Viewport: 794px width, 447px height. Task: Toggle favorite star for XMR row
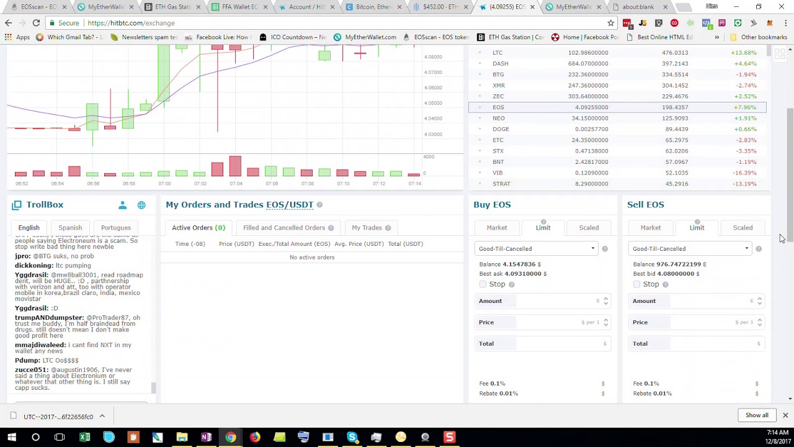point(480,85)
